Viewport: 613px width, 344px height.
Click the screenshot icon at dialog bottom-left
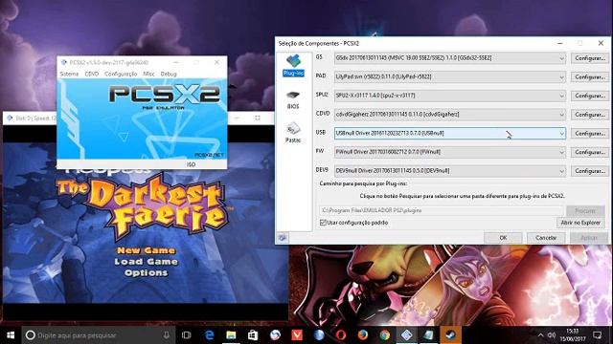coord(283,238)
